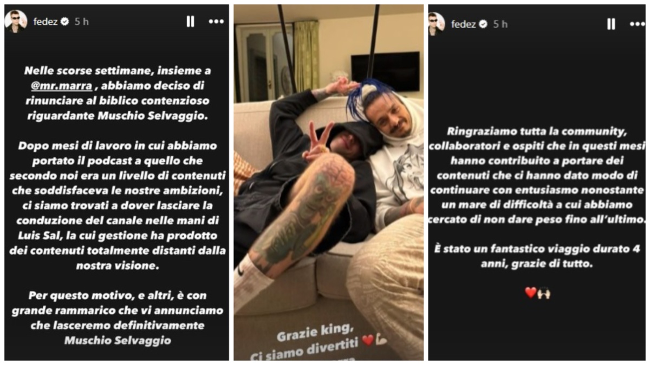Tap fedez avatar on the Muschio Selvaggio story
This screenshot has height=365, width=650.
[16, 22]
